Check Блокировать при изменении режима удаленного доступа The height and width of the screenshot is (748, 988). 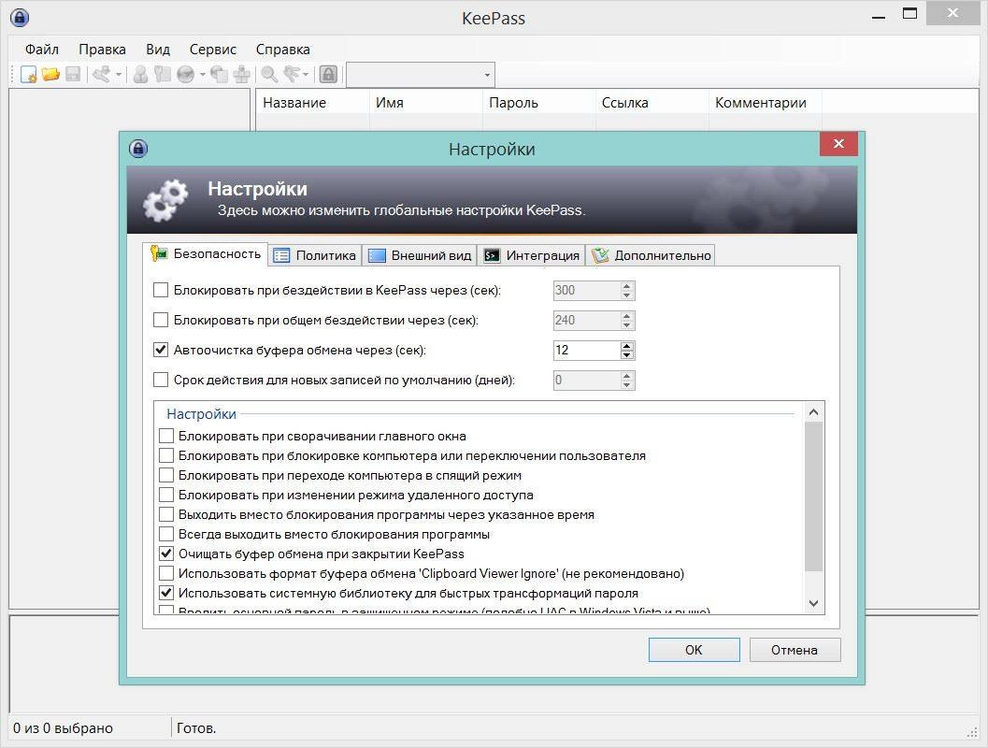[x=166, y=495]
